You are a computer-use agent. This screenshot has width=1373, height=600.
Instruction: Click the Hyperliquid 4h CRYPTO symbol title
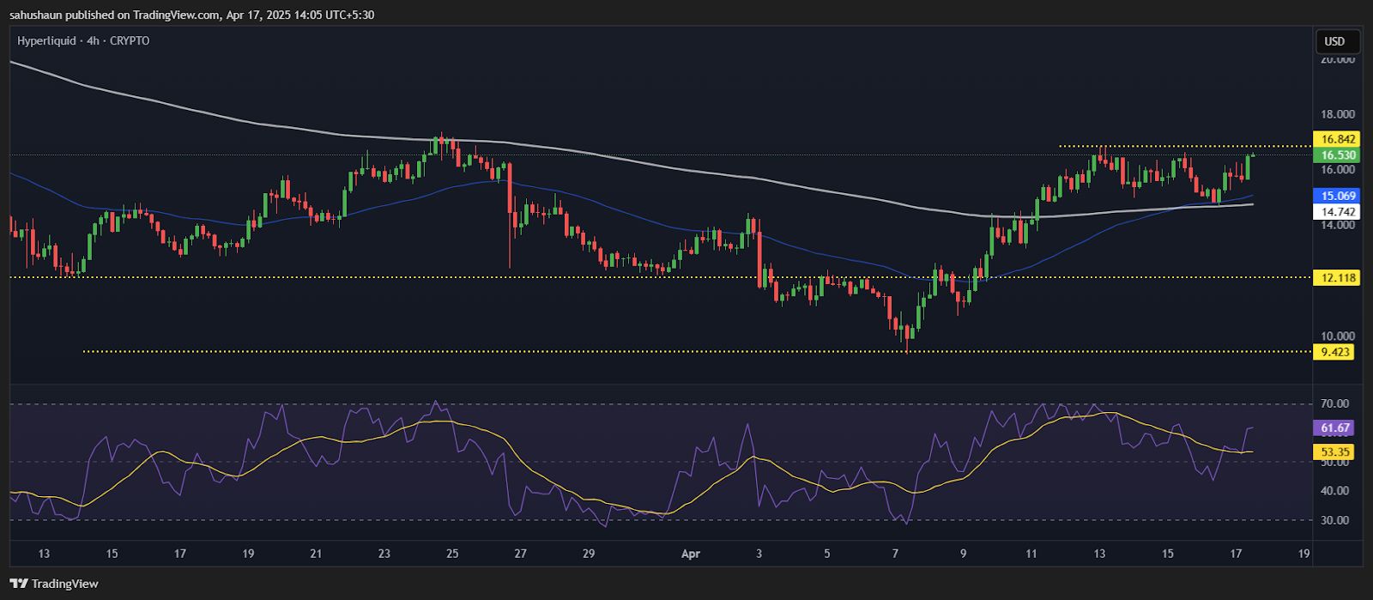(x=83, y=40)
